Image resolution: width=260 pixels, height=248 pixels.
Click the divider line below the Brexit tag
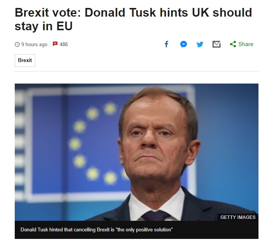click(x=136, y=71)
